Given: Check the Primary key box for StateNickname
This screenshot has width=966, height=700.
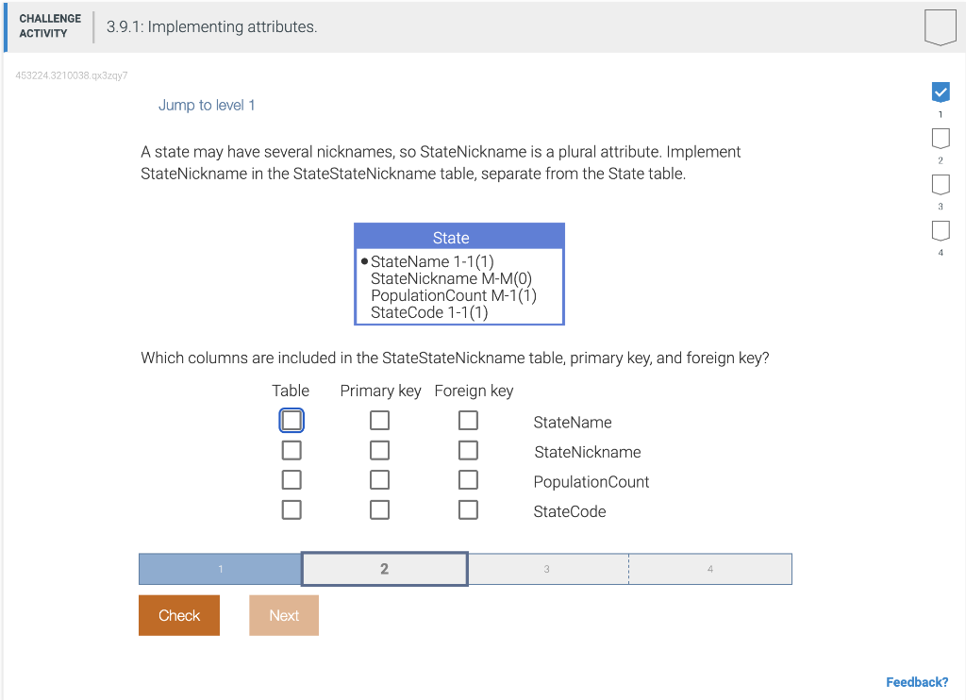Looking at the screenshot, I should click(379, 450).
